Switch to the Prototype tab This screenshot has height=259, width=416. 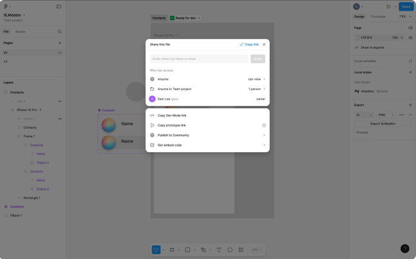tap(378, 17)
